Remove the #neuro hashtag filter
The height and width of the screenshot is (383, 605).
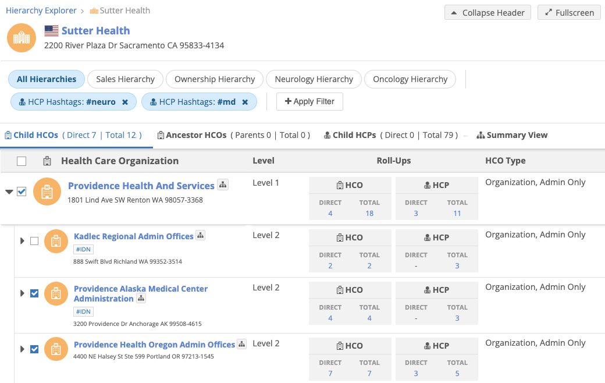[x=125, y=102]
